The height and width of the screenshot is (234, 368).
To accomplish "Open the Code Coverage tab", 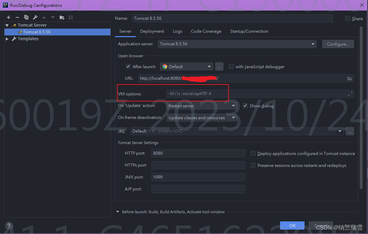I will coord(206,31).
